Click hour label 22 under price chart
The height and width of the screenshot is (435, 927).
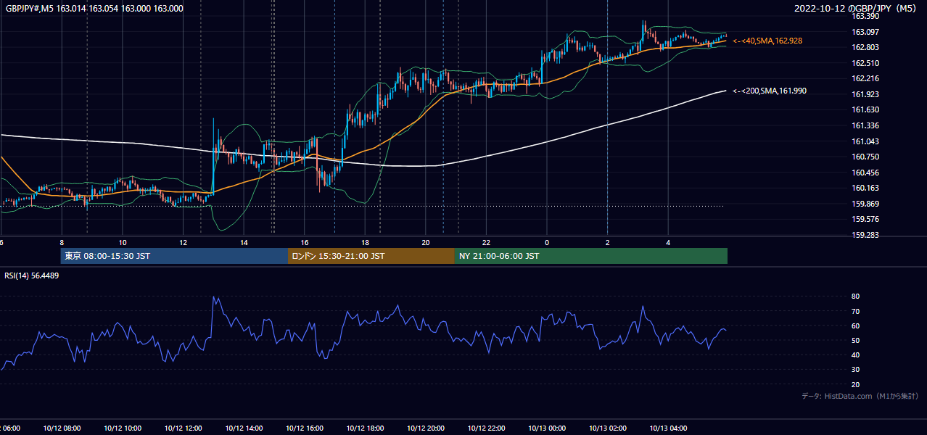coord(486,242)
